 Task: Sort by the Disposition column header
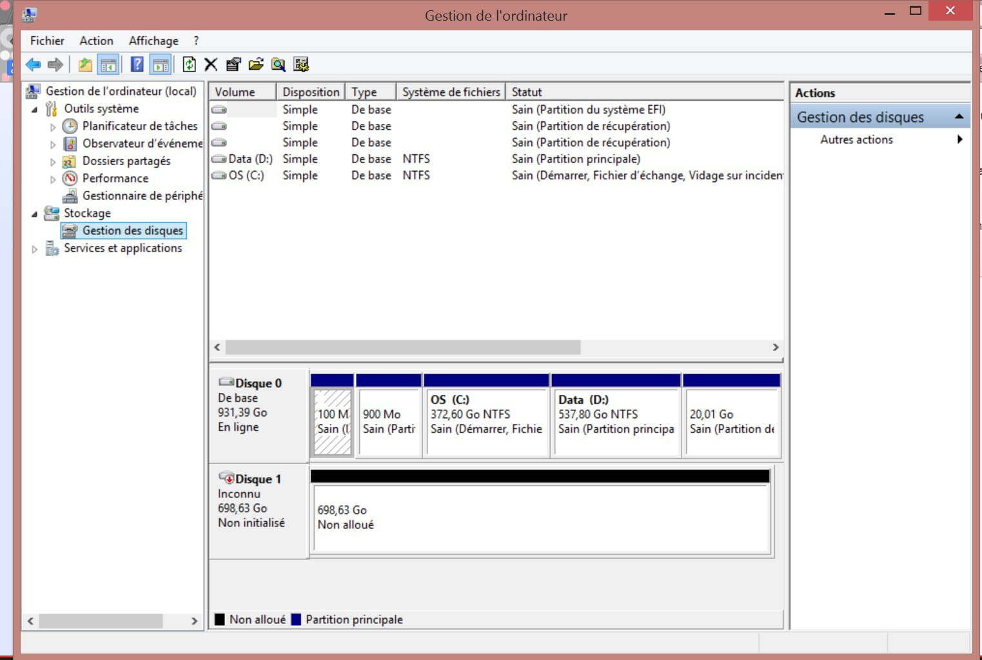311,92
